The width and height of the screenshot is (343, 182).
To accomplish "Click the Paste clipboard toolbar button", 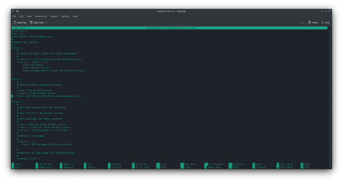I will pyautogui.click(x=313, y=23).
